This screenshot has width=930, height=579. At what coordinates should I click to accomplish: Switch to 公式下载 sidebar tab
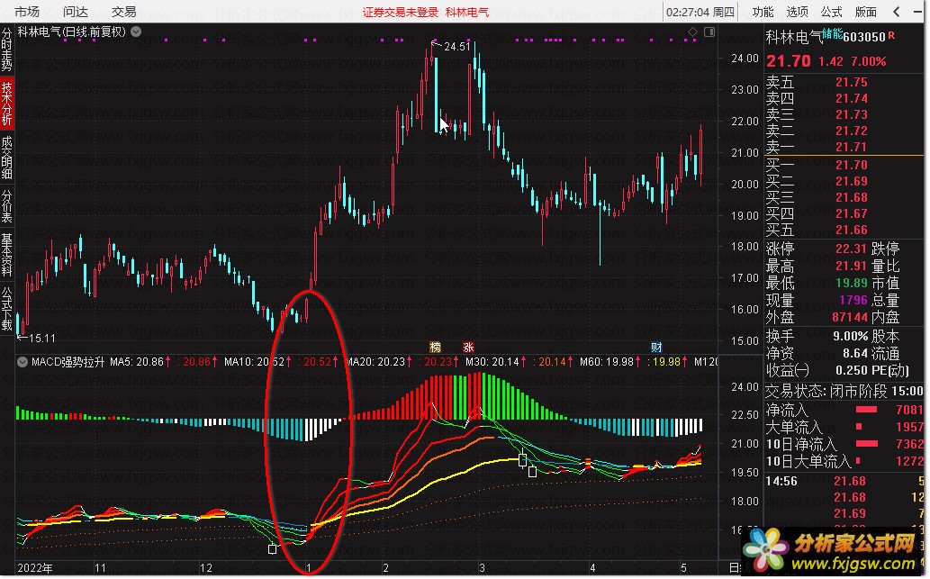(6, 309)
